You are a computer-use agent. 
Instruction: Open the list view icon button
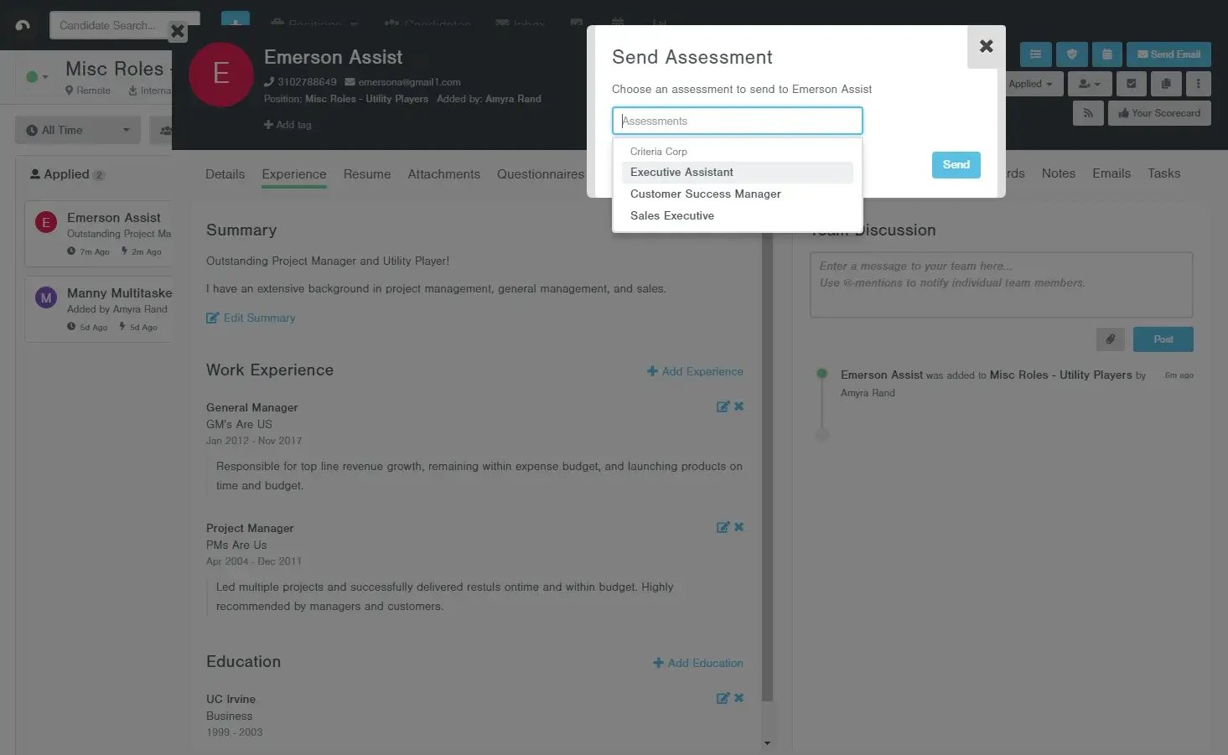point(1035,54)
